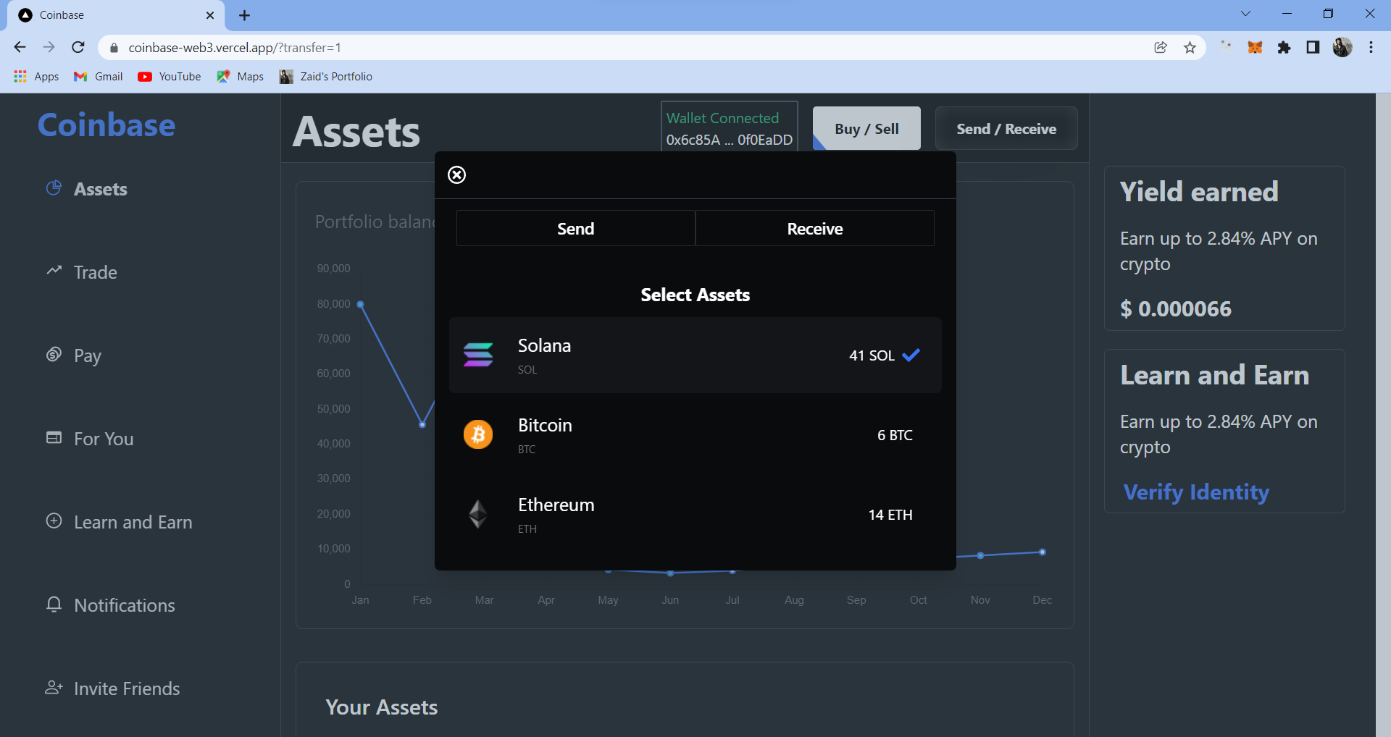Open a new browser tab
This screenshot has height=737, width=1391.
[245, 15]
